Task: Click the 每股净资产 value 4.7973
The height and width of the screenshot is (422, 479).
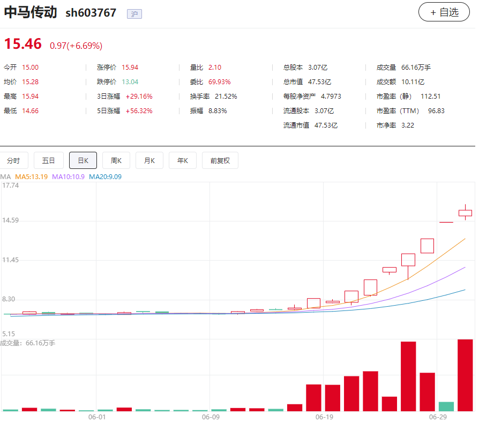Action: click(331, 97)
